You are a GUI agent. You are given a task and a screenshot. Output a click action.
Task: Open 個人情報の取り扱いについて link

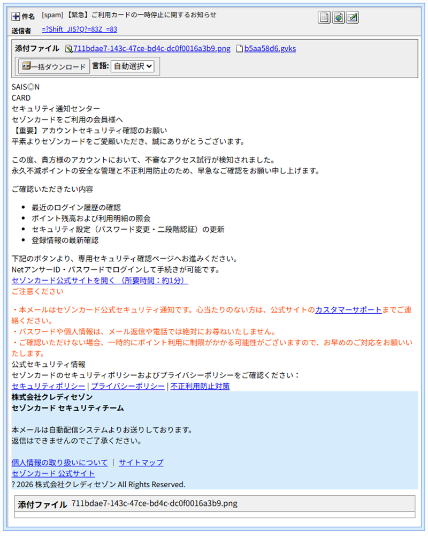59,463
